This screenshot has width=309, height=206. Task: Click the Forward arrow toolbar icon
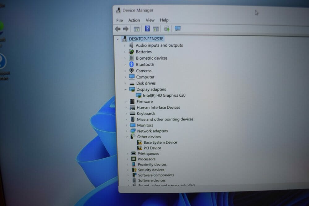tap(125, 29)
